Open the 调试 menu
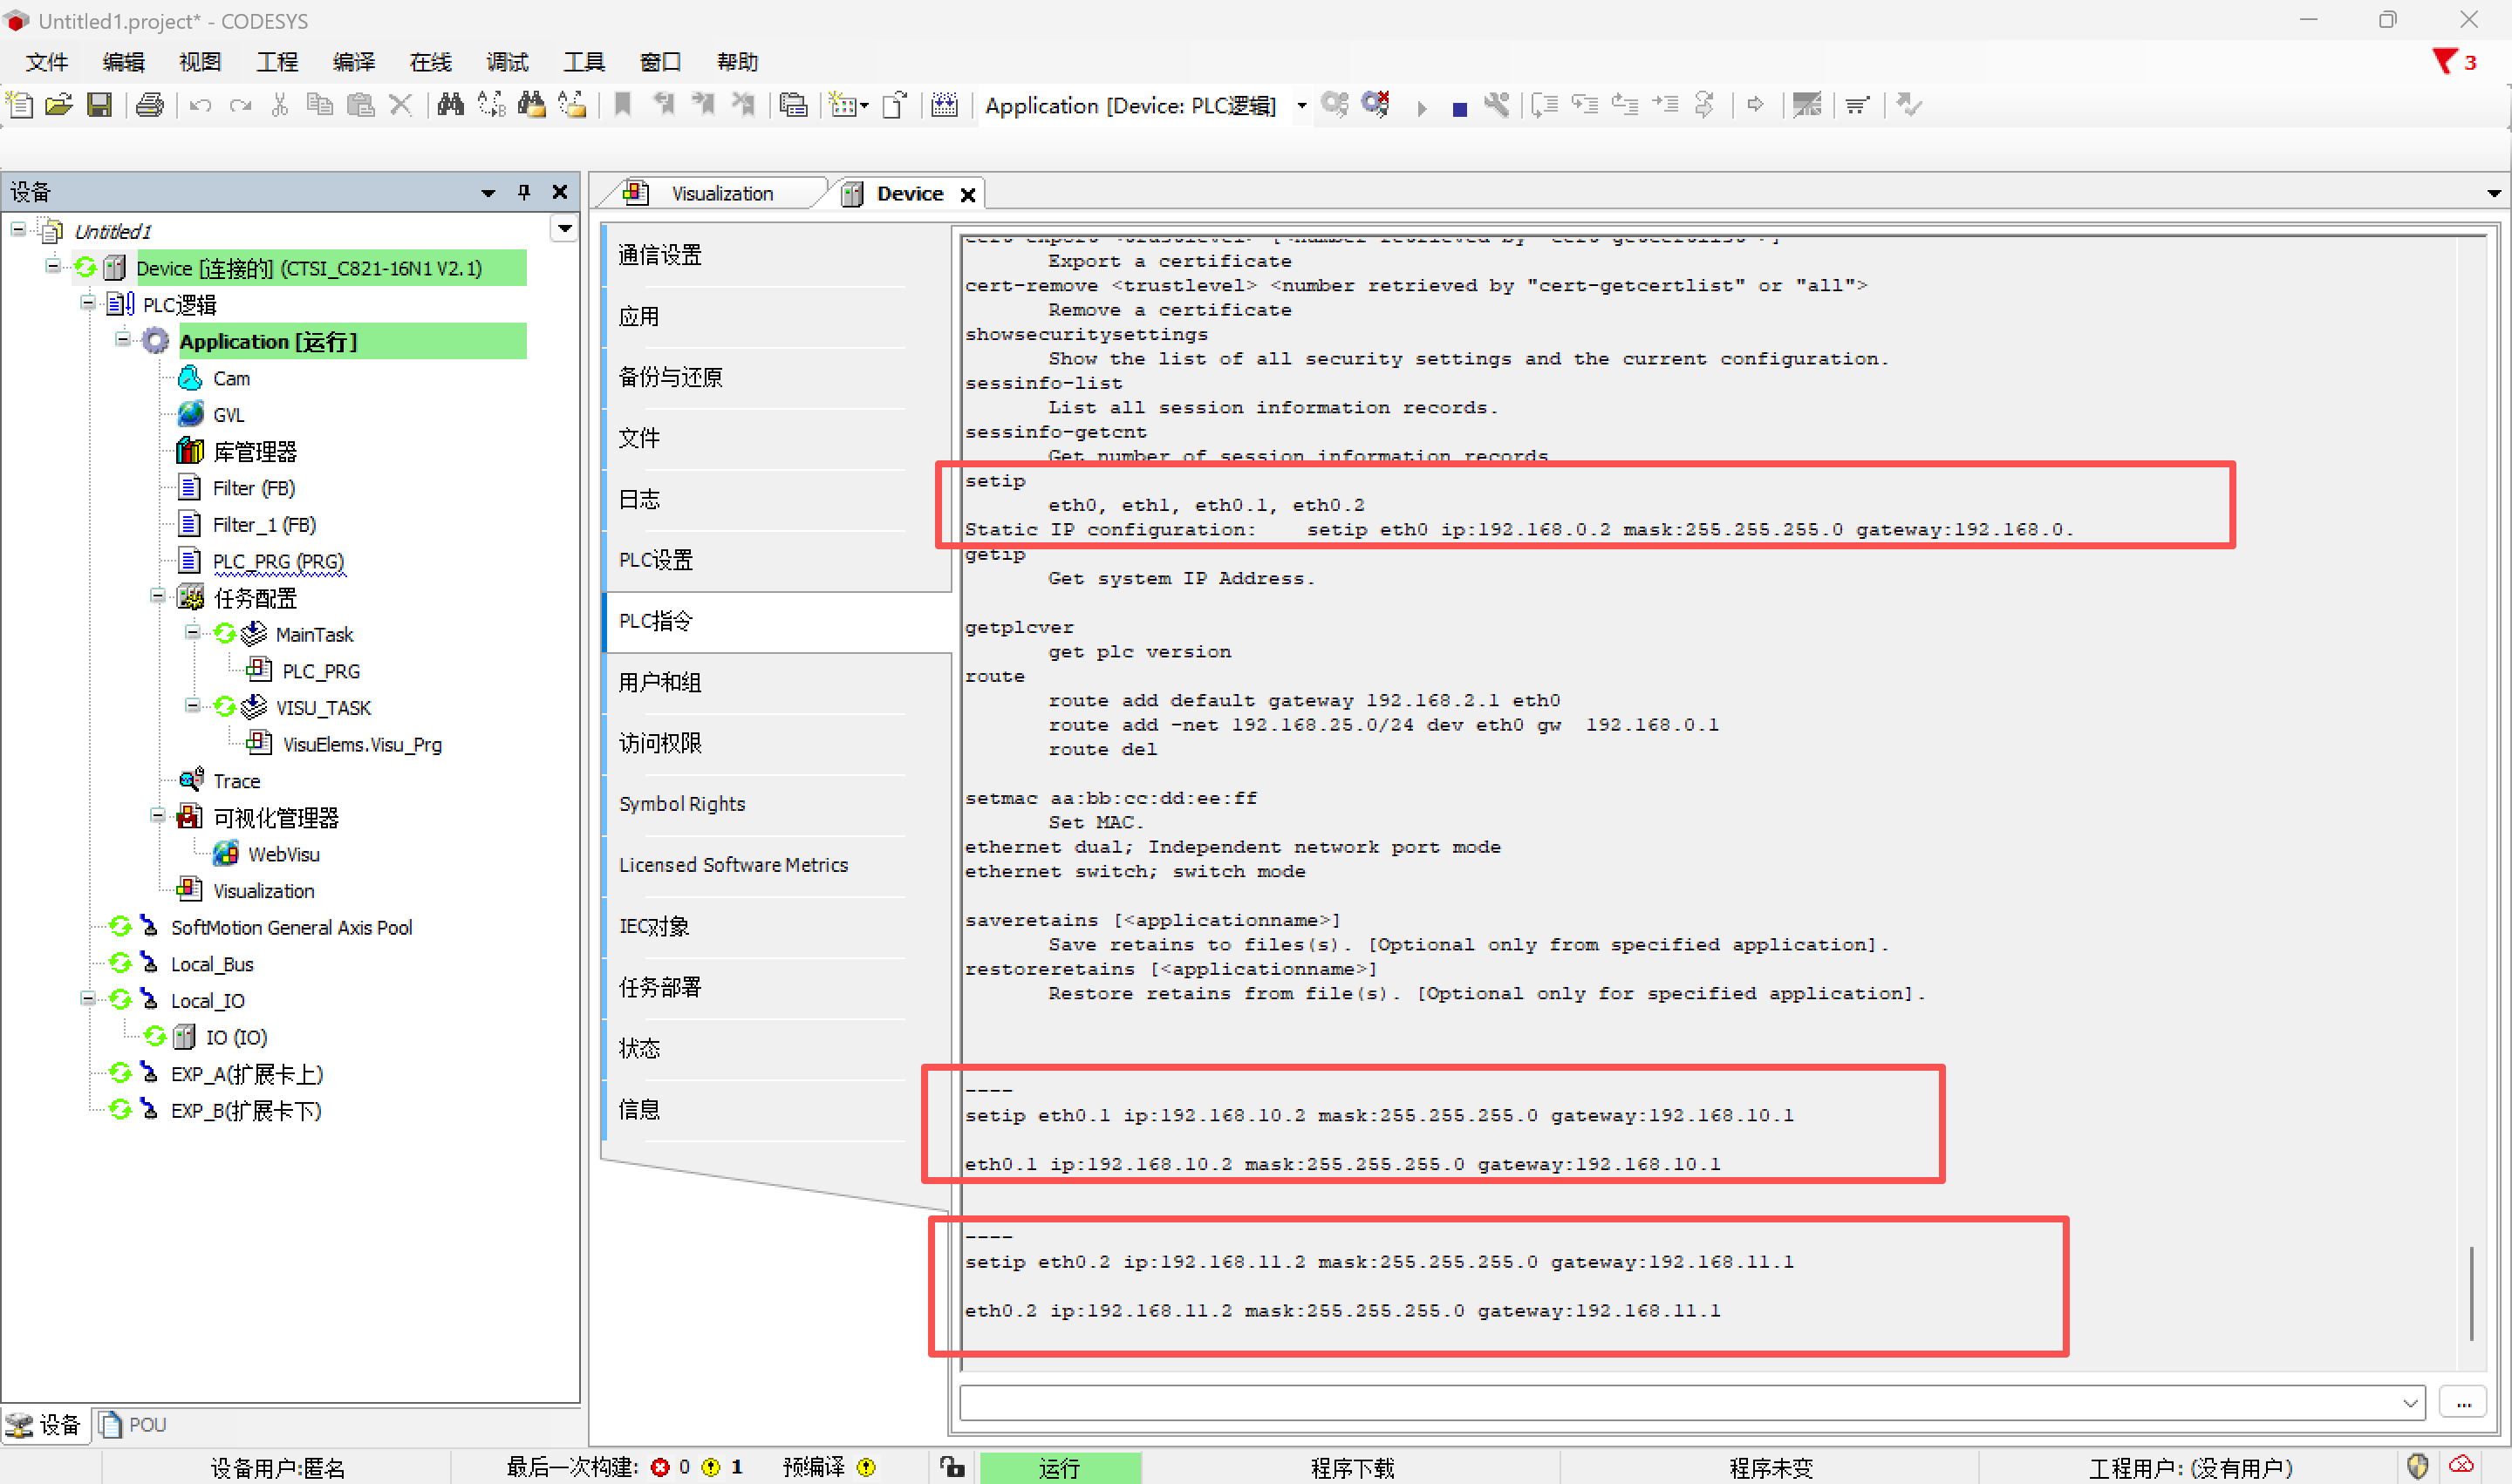Screen dimensions: 2512x1484 coord(508,62)
